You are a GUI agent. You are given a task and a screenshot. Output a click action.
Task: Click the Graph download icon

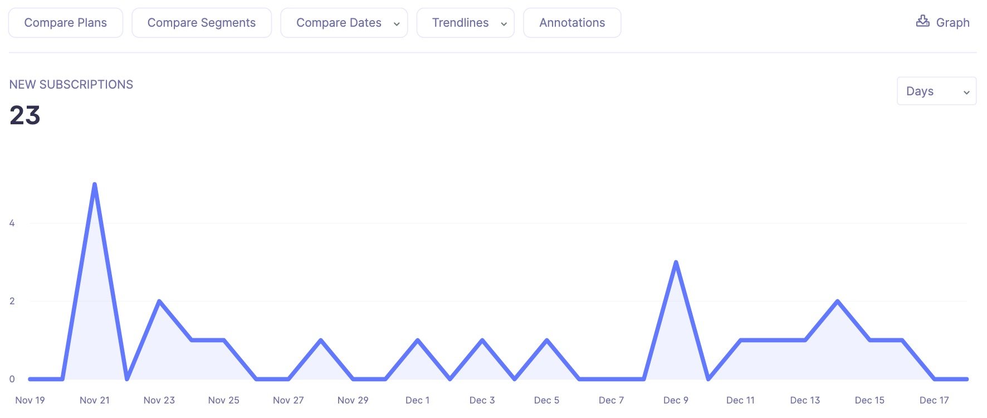(924, 21)
